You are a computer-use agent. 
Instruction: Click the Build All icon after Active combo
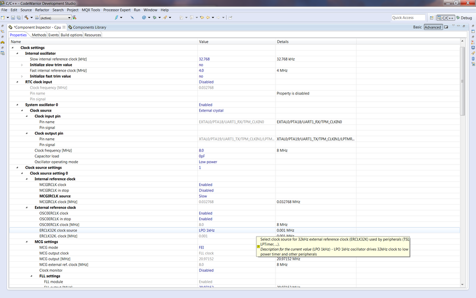[74, 18]
